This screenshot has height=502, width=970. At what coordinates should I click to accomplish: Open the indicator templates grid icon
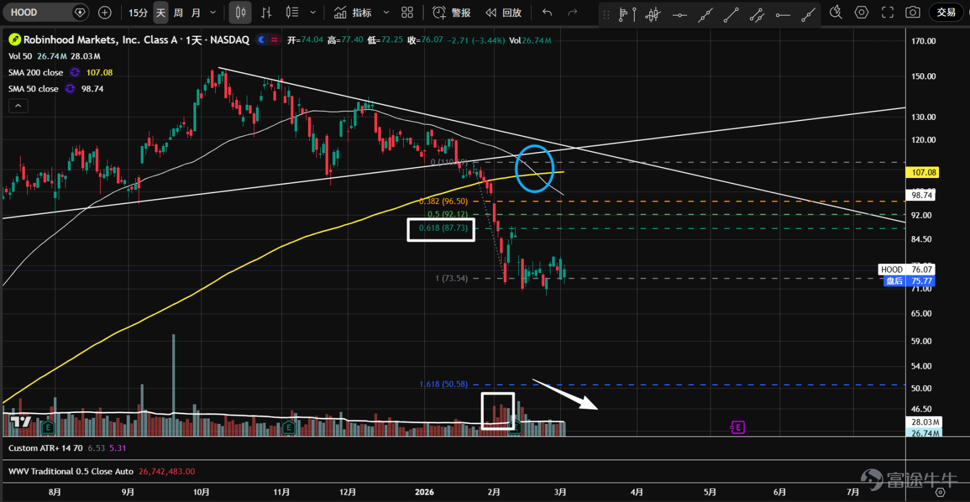click(x=407, y=12)
